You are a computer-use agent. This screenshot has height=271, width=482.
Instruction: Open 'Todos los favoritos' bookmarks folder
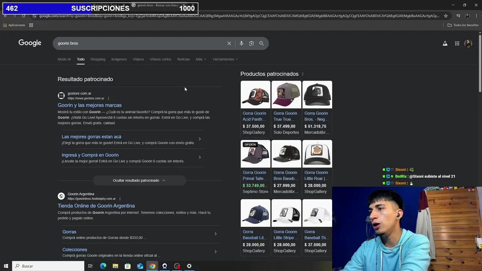tap(463, 25)
